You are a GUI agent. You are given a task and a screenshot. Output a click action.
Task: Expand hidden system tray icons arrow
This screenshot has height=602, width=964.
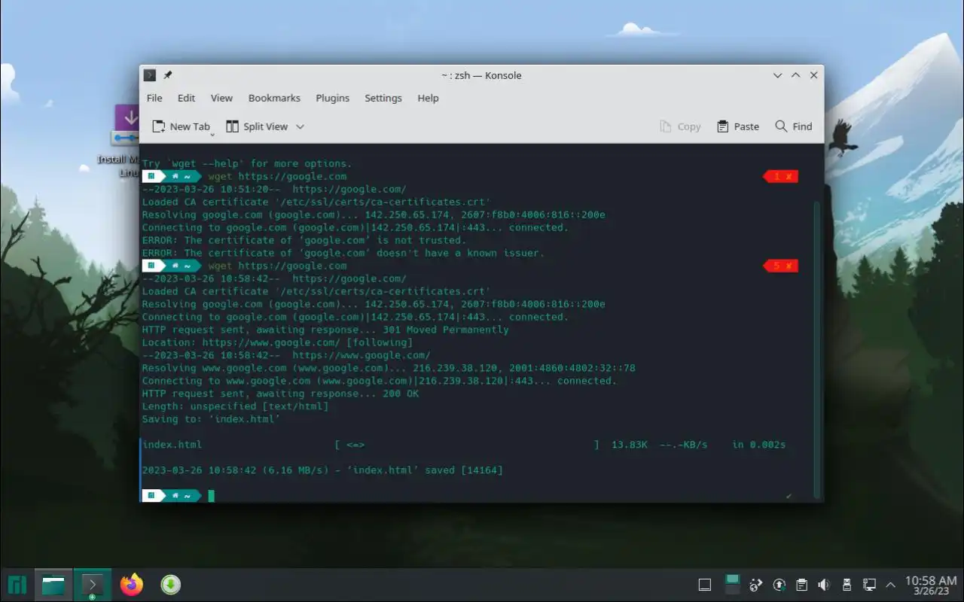pos(891,585)
